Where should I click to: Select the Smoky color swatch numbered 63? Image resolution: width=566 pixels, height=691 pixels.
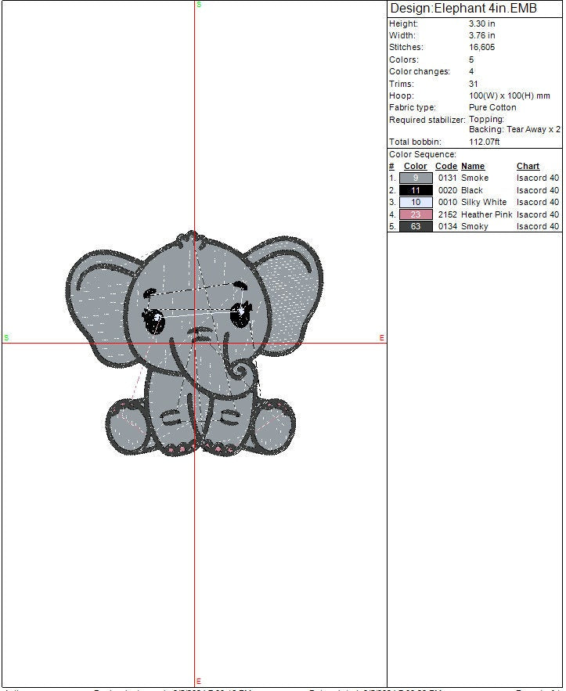(415, 226)
